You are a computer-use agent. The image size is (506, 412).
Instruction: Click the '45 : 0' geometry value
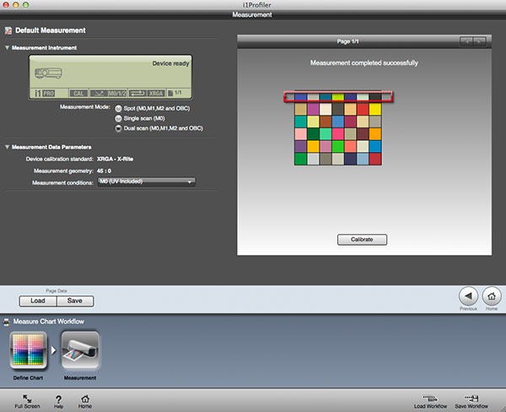tap(104, 171)
